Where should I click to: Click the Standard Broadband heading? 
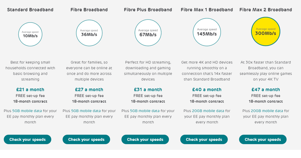[30, 10]
